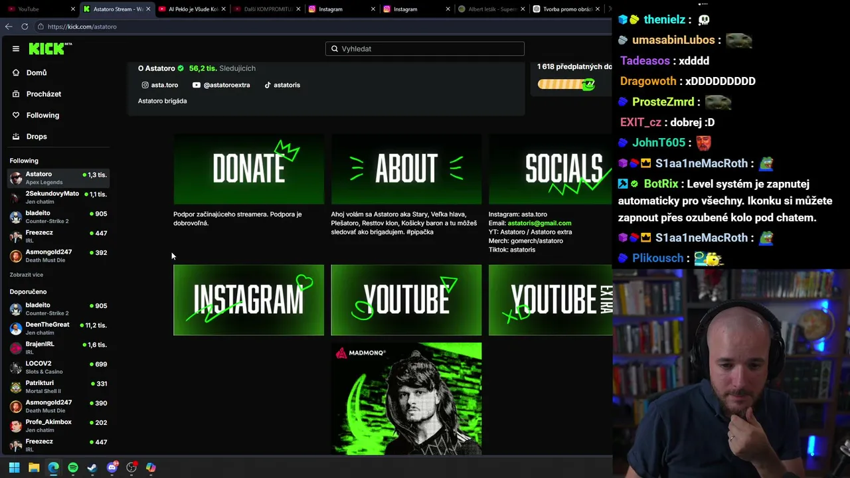Launch Steam from the taskbar
850x478 pixels.
[92, 467]
